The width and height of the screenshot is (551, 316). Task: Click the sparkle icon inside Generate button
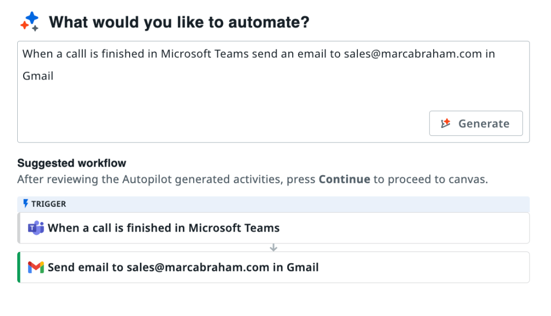click(446, 124)
